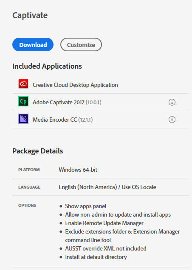
Task: Click the Included Applications heading
Action: pos(47,66)
